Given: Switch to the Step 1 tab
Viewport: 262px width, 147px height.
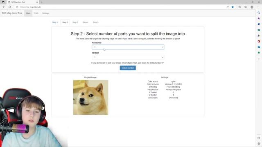Looking at the screenshot, I should coord(55,22).
